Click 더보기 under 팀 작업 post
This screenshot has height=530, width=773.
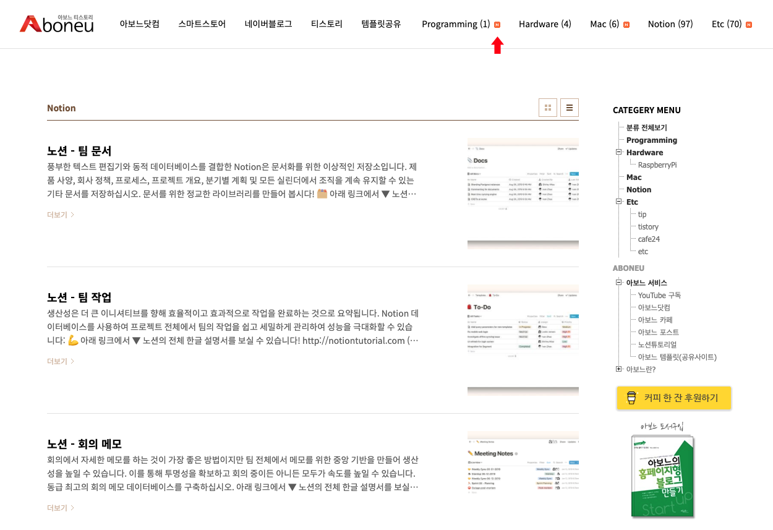[61, 361]
